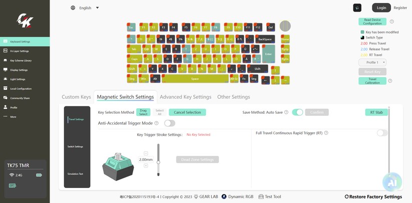Click the Login button
The width and height of the screenshot is (412, 203).
pyautogui.click(x=381, y=8)
